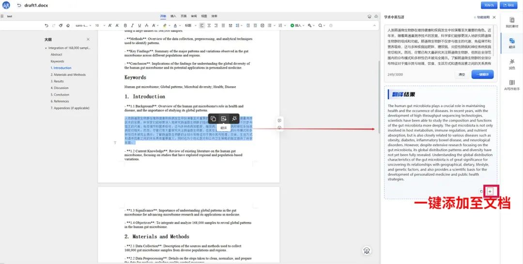Click the 导出 export button
Viewport: 523px width, 264px height.
[x=508, y=5]
